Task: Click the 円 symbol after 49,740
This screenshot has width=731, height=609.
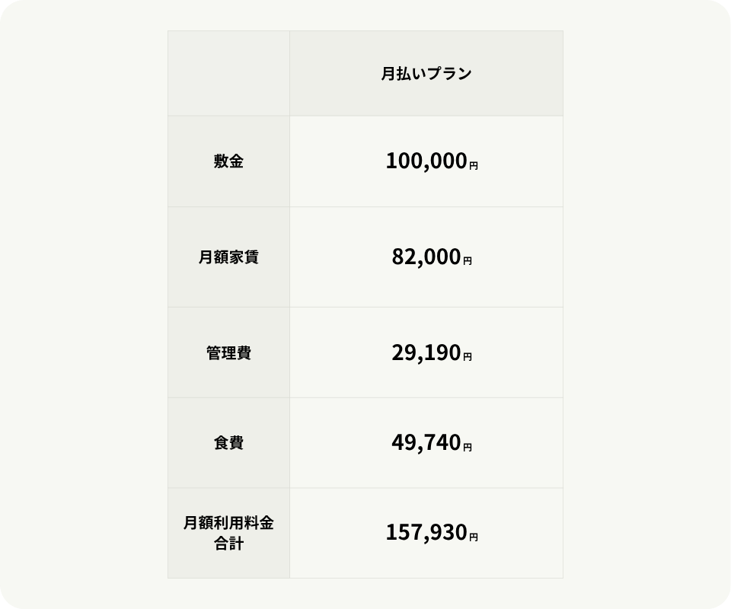Action: pyautogui.click(x=468, y=447)
